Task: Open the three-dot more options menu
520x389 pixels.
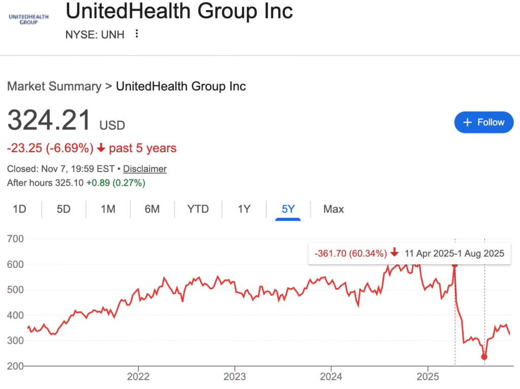Action: (x=136, y=34)
